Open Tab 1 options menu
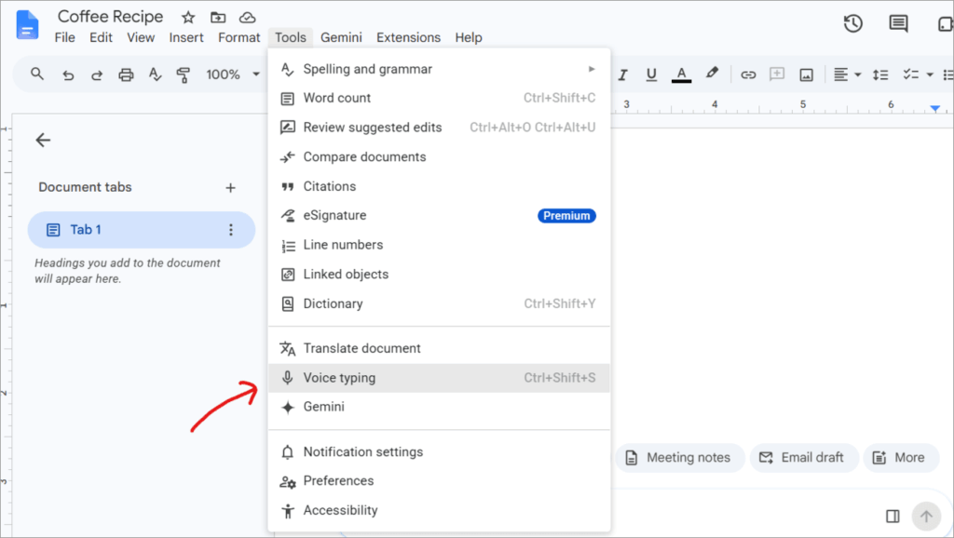Viewport: 954px width, 538px height. click(231, 230)
